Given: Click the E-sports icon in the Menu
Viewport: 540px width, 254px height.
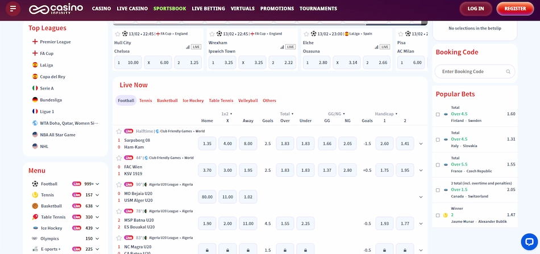Looking at the screenshot, I should click(x=35, y=249).
